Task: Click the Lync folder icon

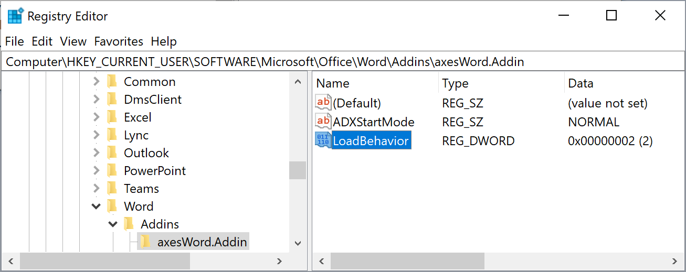Action: (x=111, y=135)
